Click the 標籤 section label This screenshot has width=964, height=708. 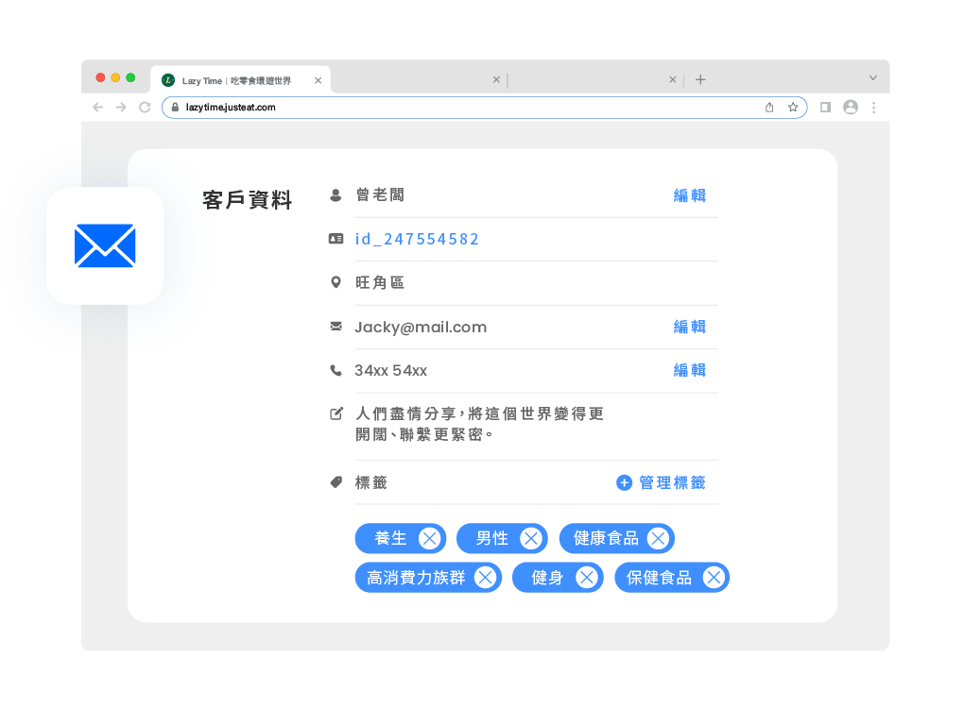[x=371, y=482]
